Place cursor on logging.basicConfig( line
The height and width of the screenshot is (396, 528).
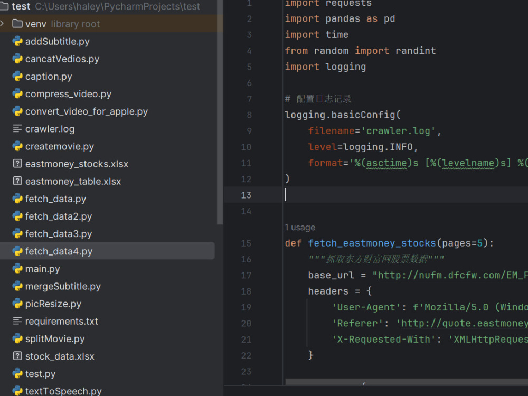pos(343,115)
